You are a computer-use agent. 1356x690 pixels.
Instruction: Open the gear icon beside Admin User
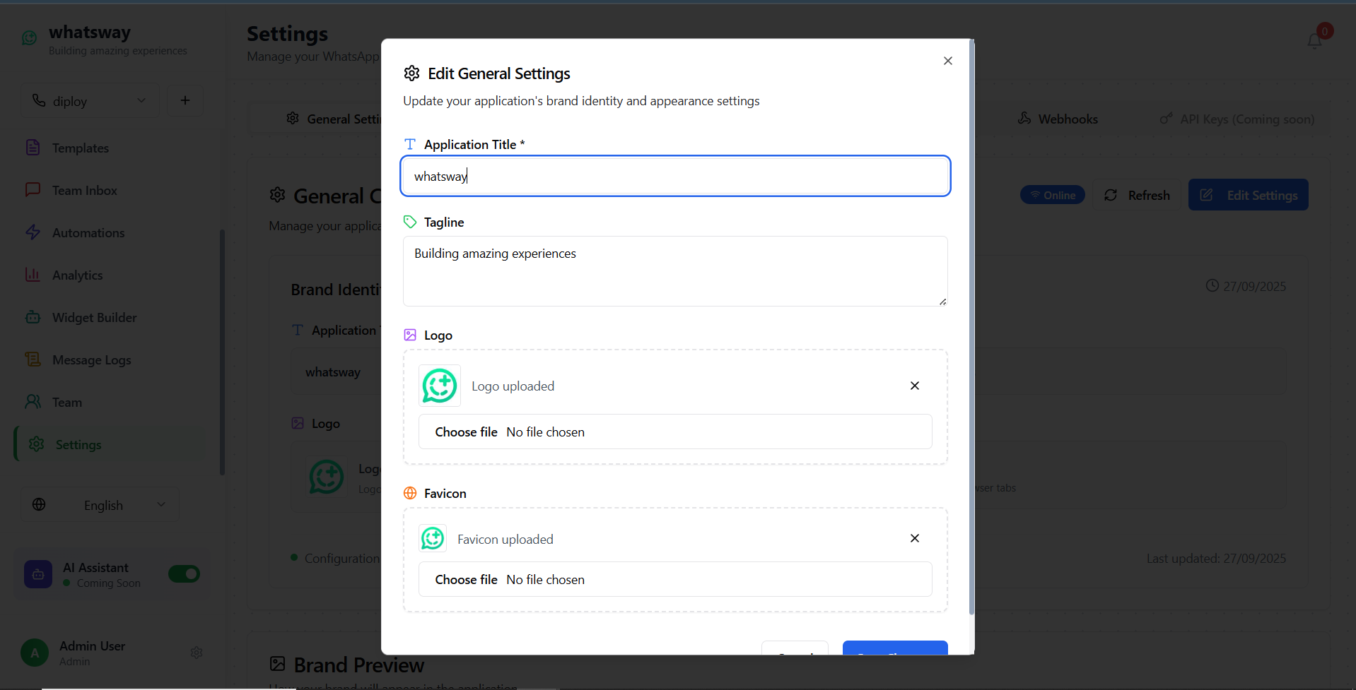point(197,653)
